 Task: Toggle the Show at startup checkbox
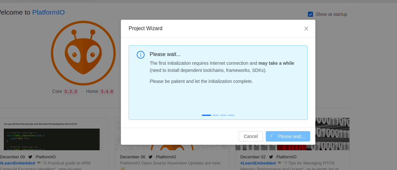click(x=310, y=14)
